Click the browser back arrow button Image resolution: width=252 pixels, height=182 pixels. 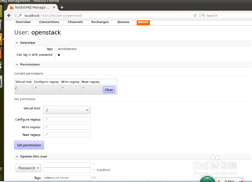click(x=9, y=16)
